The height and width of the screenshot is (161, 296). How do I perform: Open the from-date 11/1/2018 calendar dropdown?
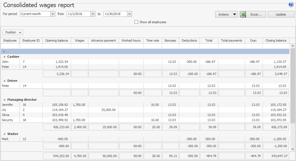93,14
